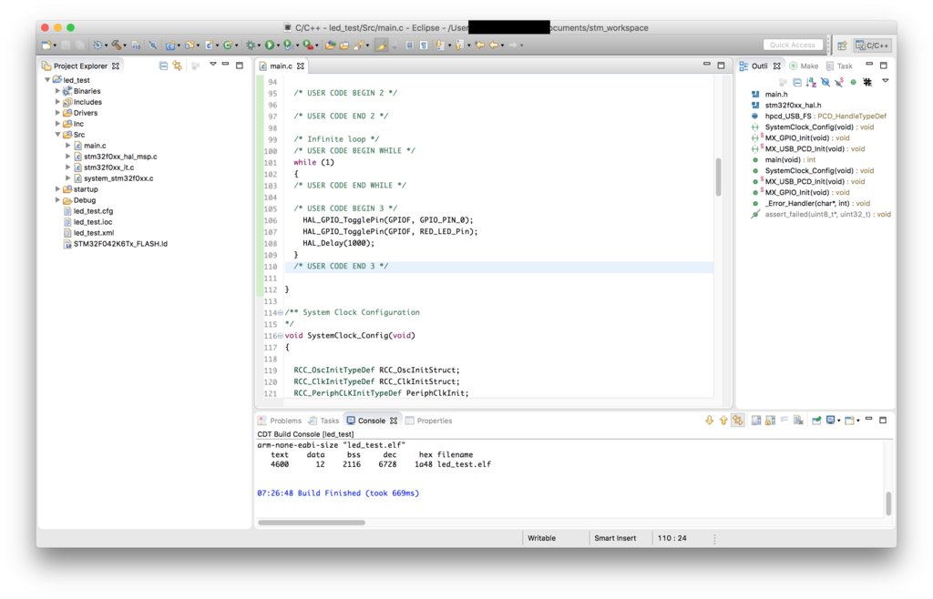The width and height of the screenshot is (933, 599).
Task: Toggle Hide Static Members in Outline
Action: (x=839, y=82)
